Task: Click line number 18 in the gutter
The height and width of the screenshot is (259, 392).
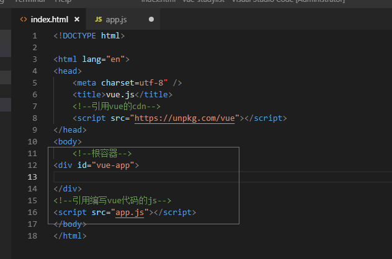Action: (x=32, y=236)
